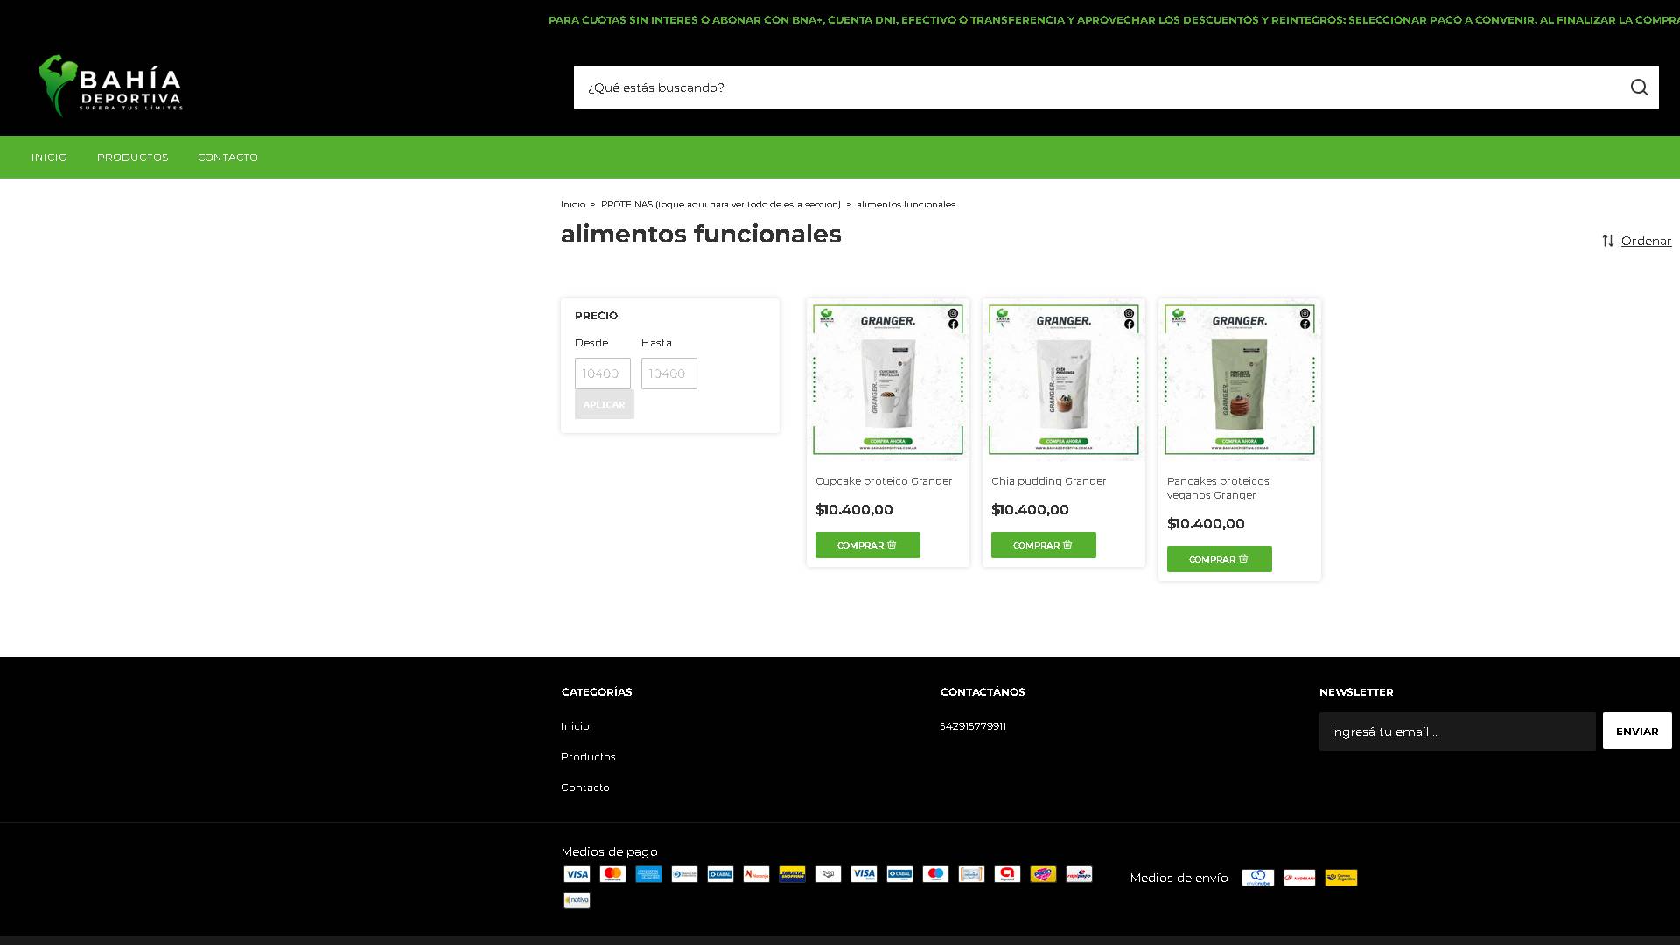Go to INICIO in the green navbar
The height and width of the screenshot is (945, 1680).
[49, 157]
